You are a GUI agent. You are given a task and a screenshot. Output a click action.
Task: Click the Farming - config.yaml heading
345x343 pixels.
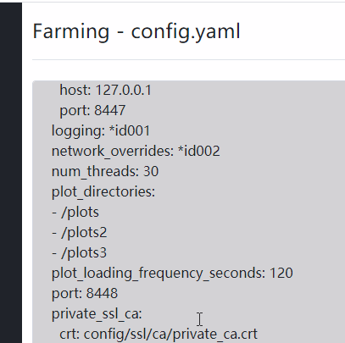pyautogui.click(x=136, y=31)
